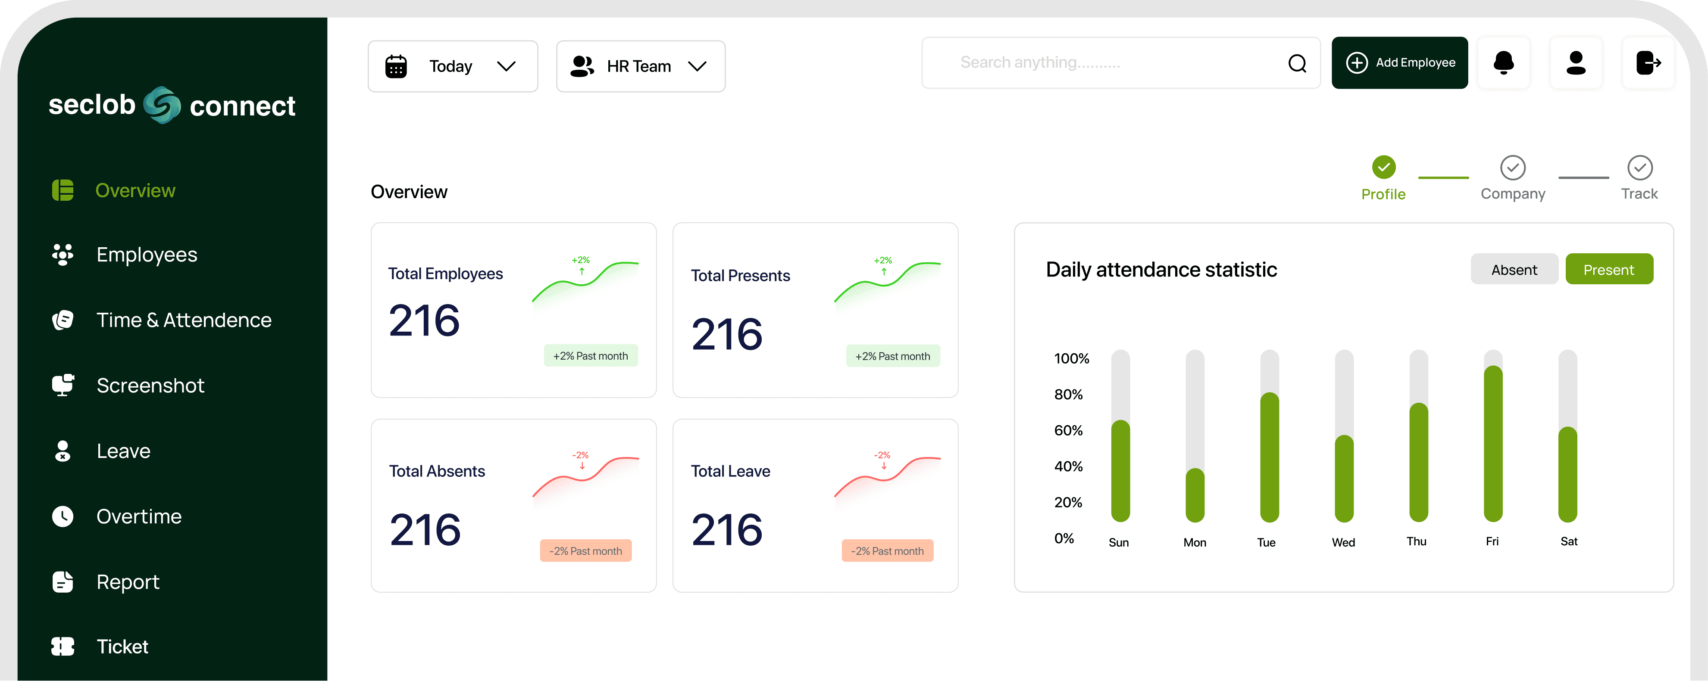
Task: Select the Overview menu item
Action: point(135,190)
